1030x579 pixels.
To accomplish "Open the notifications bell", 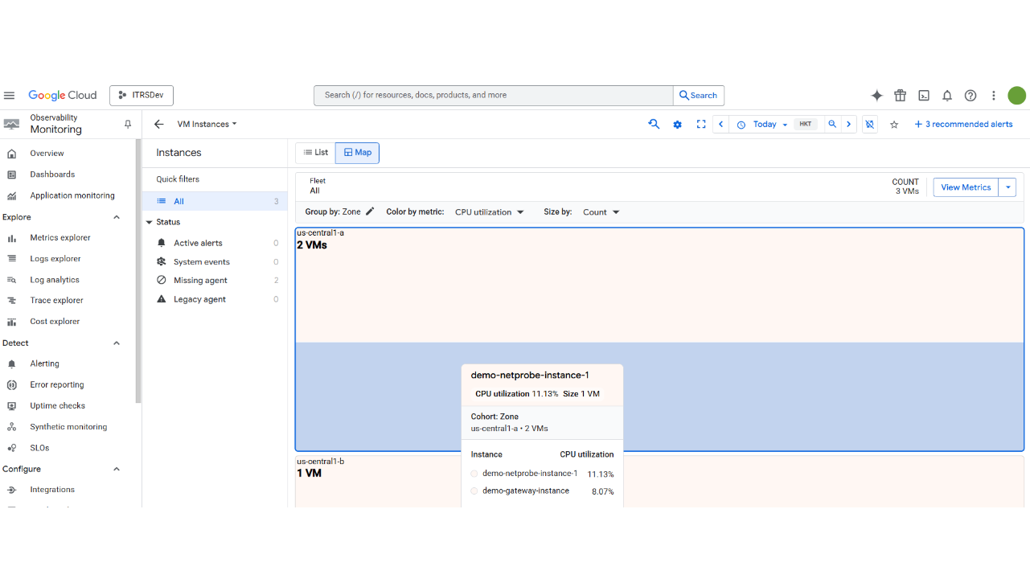I will tap(947, 96).
